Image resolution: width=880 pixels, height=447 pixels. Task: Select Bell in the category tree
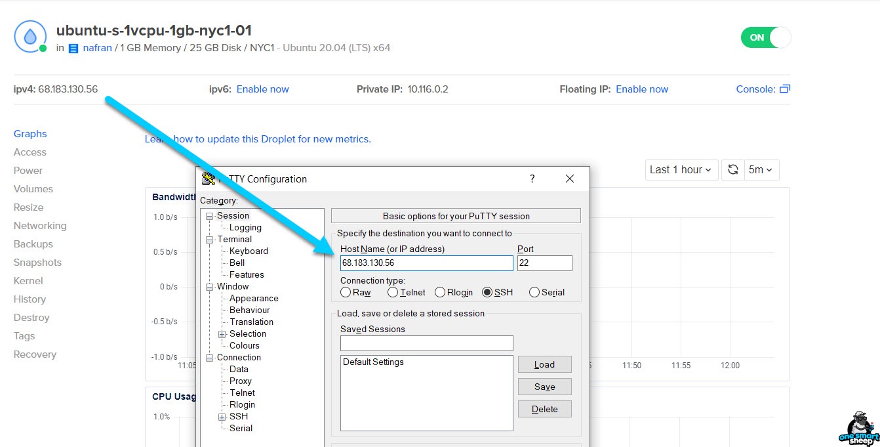coord(237,263)
